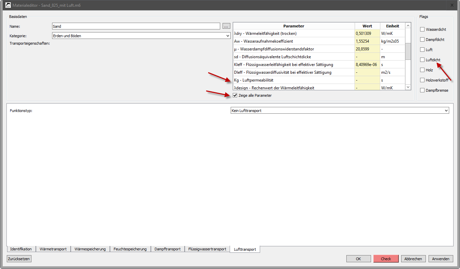
Task: Toggle the Holzwerkstoff checkbox
Action: [x=422, y=80]
